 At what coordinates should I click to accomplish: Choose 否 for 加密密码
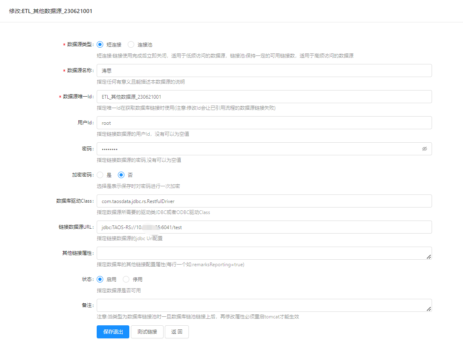point(121,175)
